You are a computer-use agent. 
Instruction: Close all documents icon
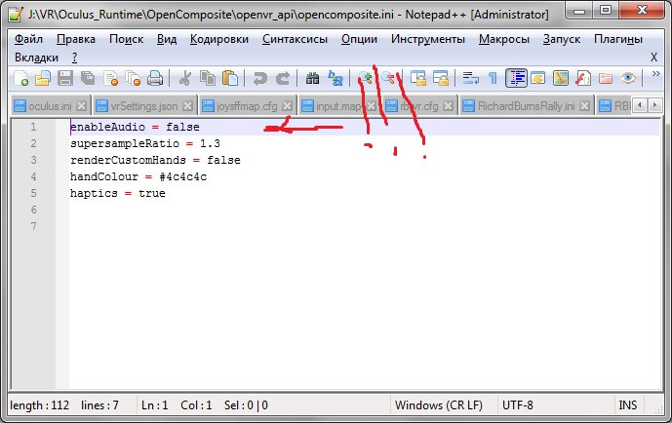click(133, 78)
